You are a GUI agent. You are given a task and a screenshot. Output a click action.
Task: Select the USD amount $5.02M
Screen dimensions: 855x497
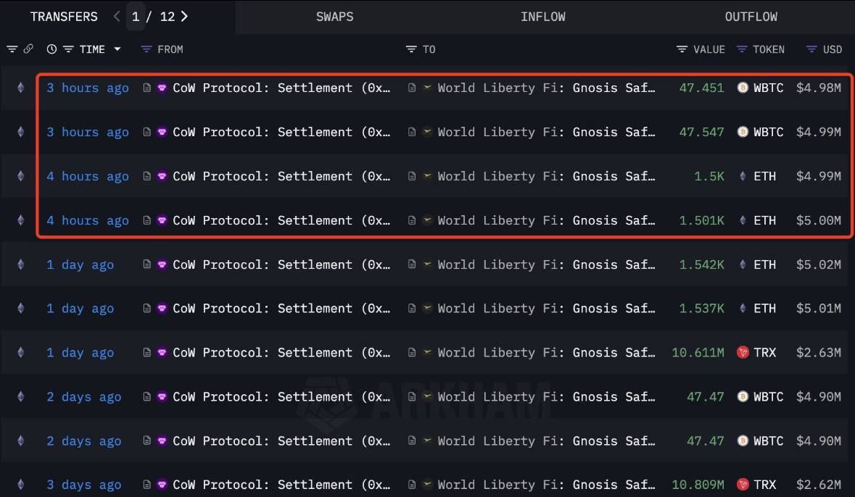(819, 264)
